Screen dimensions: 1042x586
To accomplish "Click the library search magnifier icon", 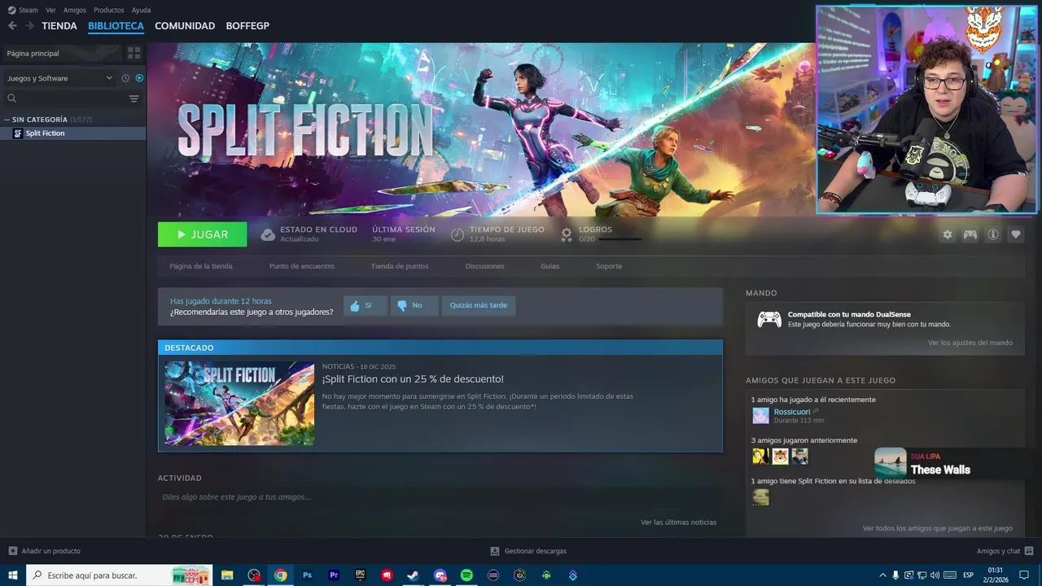I will pos(12,98).
